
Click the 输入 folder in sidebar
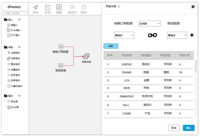(8, 20)
